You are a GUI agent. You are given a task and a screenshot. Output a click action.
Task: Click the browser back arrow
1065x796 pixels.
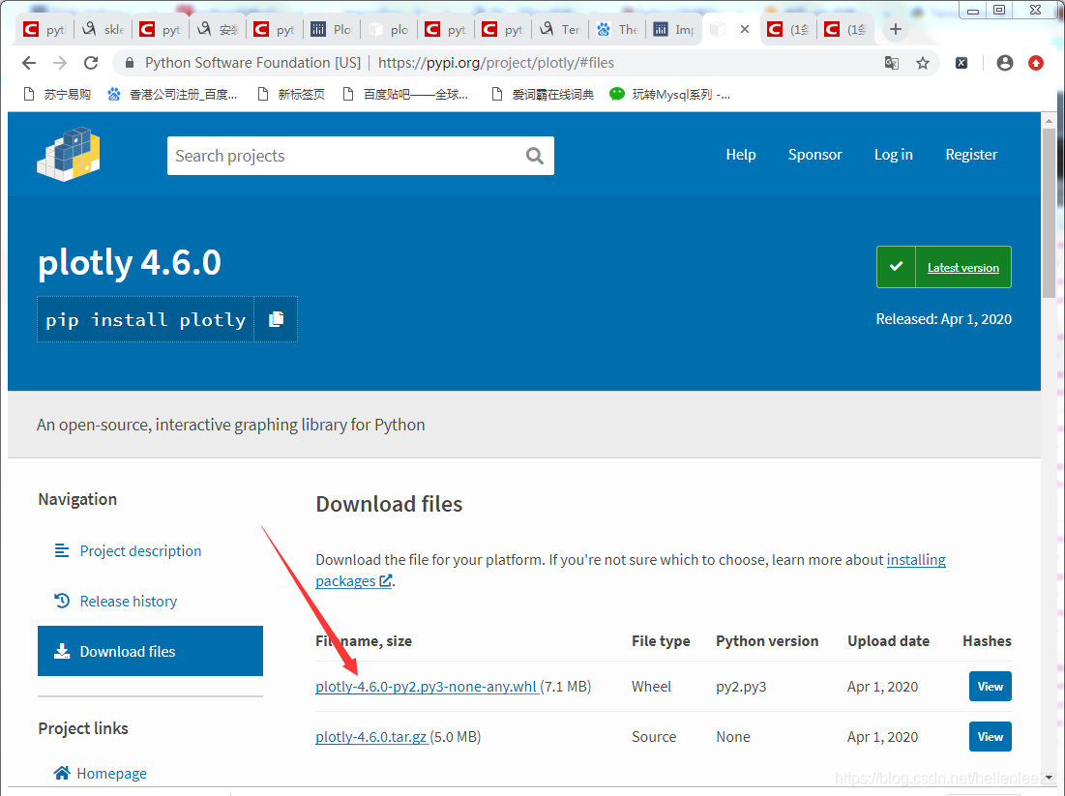(28, 62)
